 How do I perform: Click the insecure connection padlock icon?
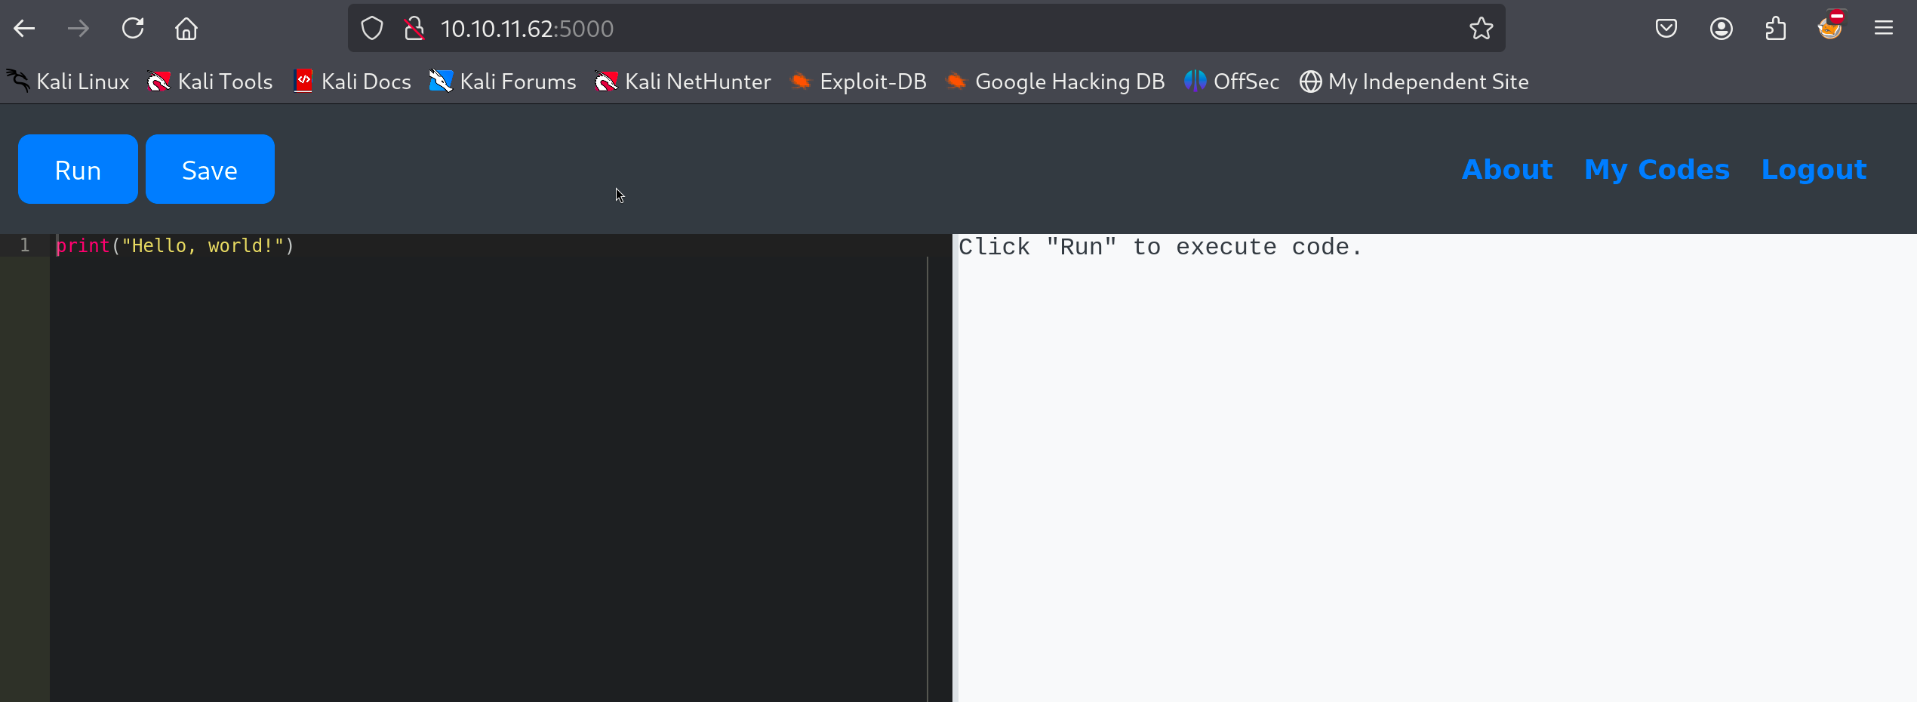(x=414, y=29)
